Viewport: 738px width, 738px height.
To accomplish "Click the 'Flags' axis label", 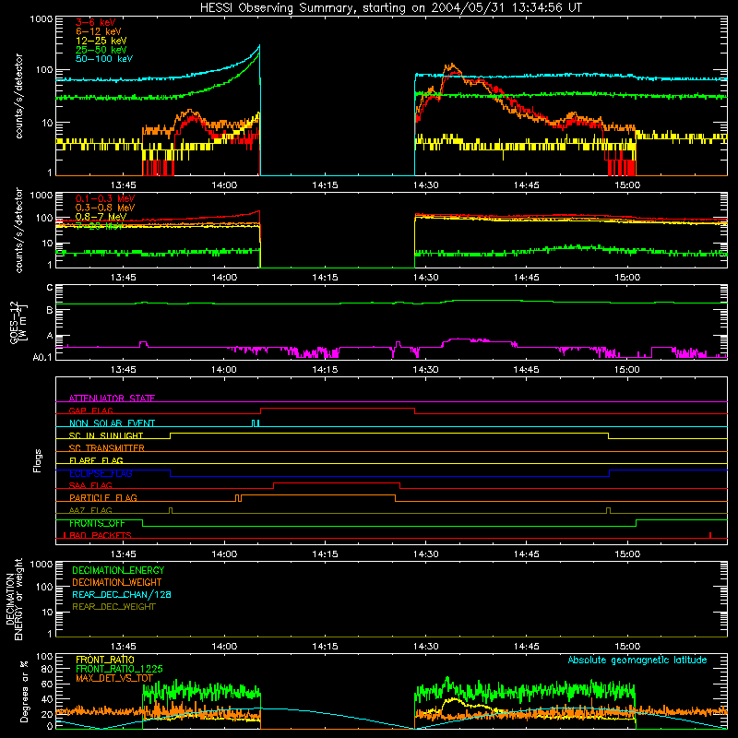I will click(x=37, y=460).
